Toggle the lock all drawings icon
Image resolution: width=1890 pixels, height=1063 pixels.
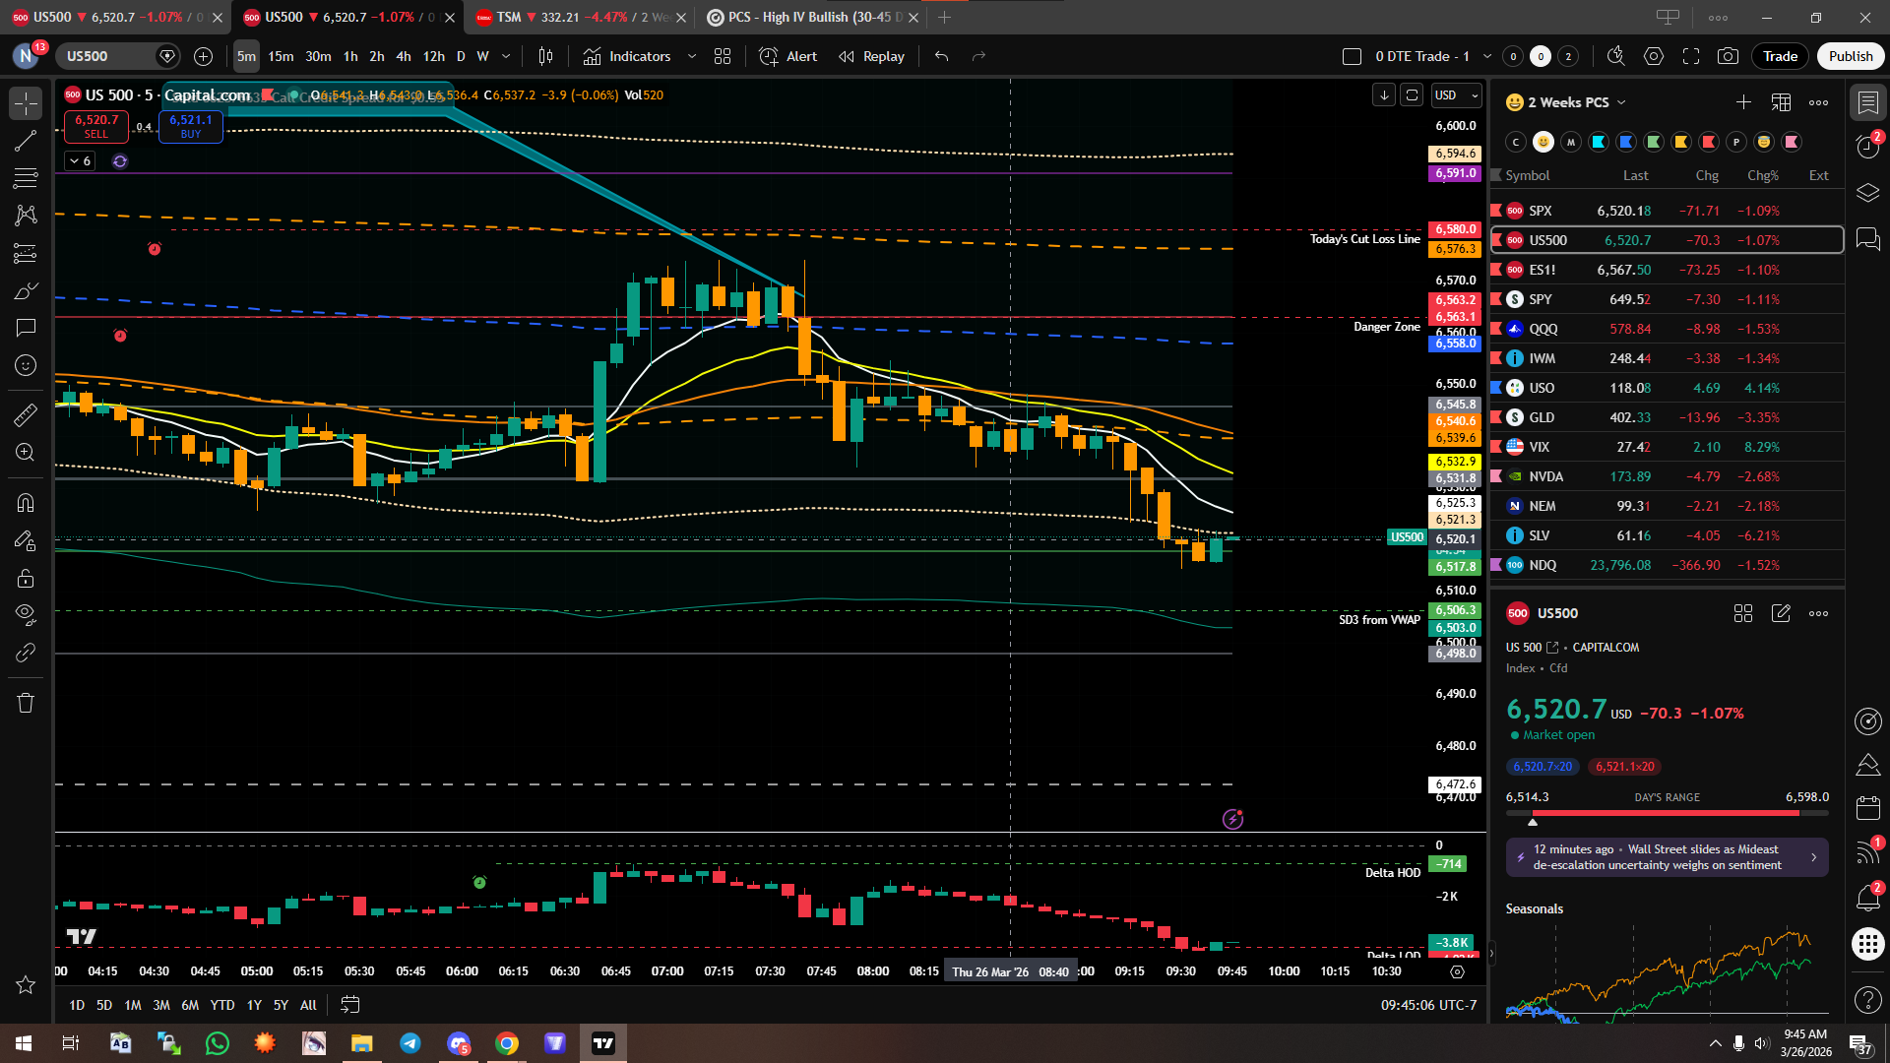click(x=26, y=578)
